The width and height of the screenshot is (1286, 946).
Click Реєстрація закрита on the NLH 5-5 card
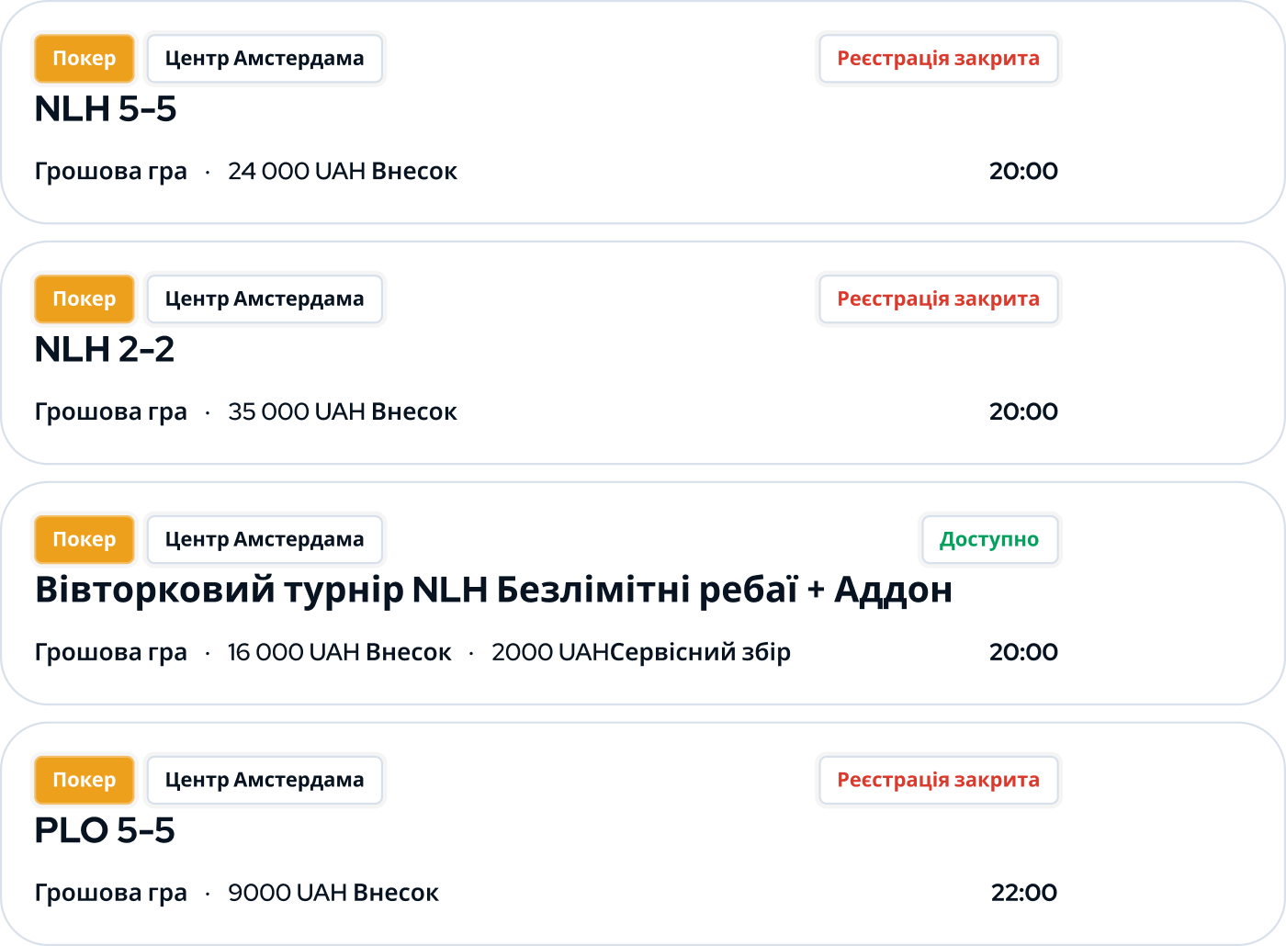click(x=938, y=58)
